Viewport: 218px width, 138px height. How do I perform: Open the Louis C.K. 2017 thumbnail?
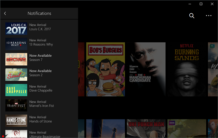pyautogui.click(x=16, y=29)
